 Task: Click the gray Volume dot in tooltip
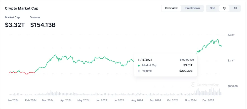[x=139, y=71]
